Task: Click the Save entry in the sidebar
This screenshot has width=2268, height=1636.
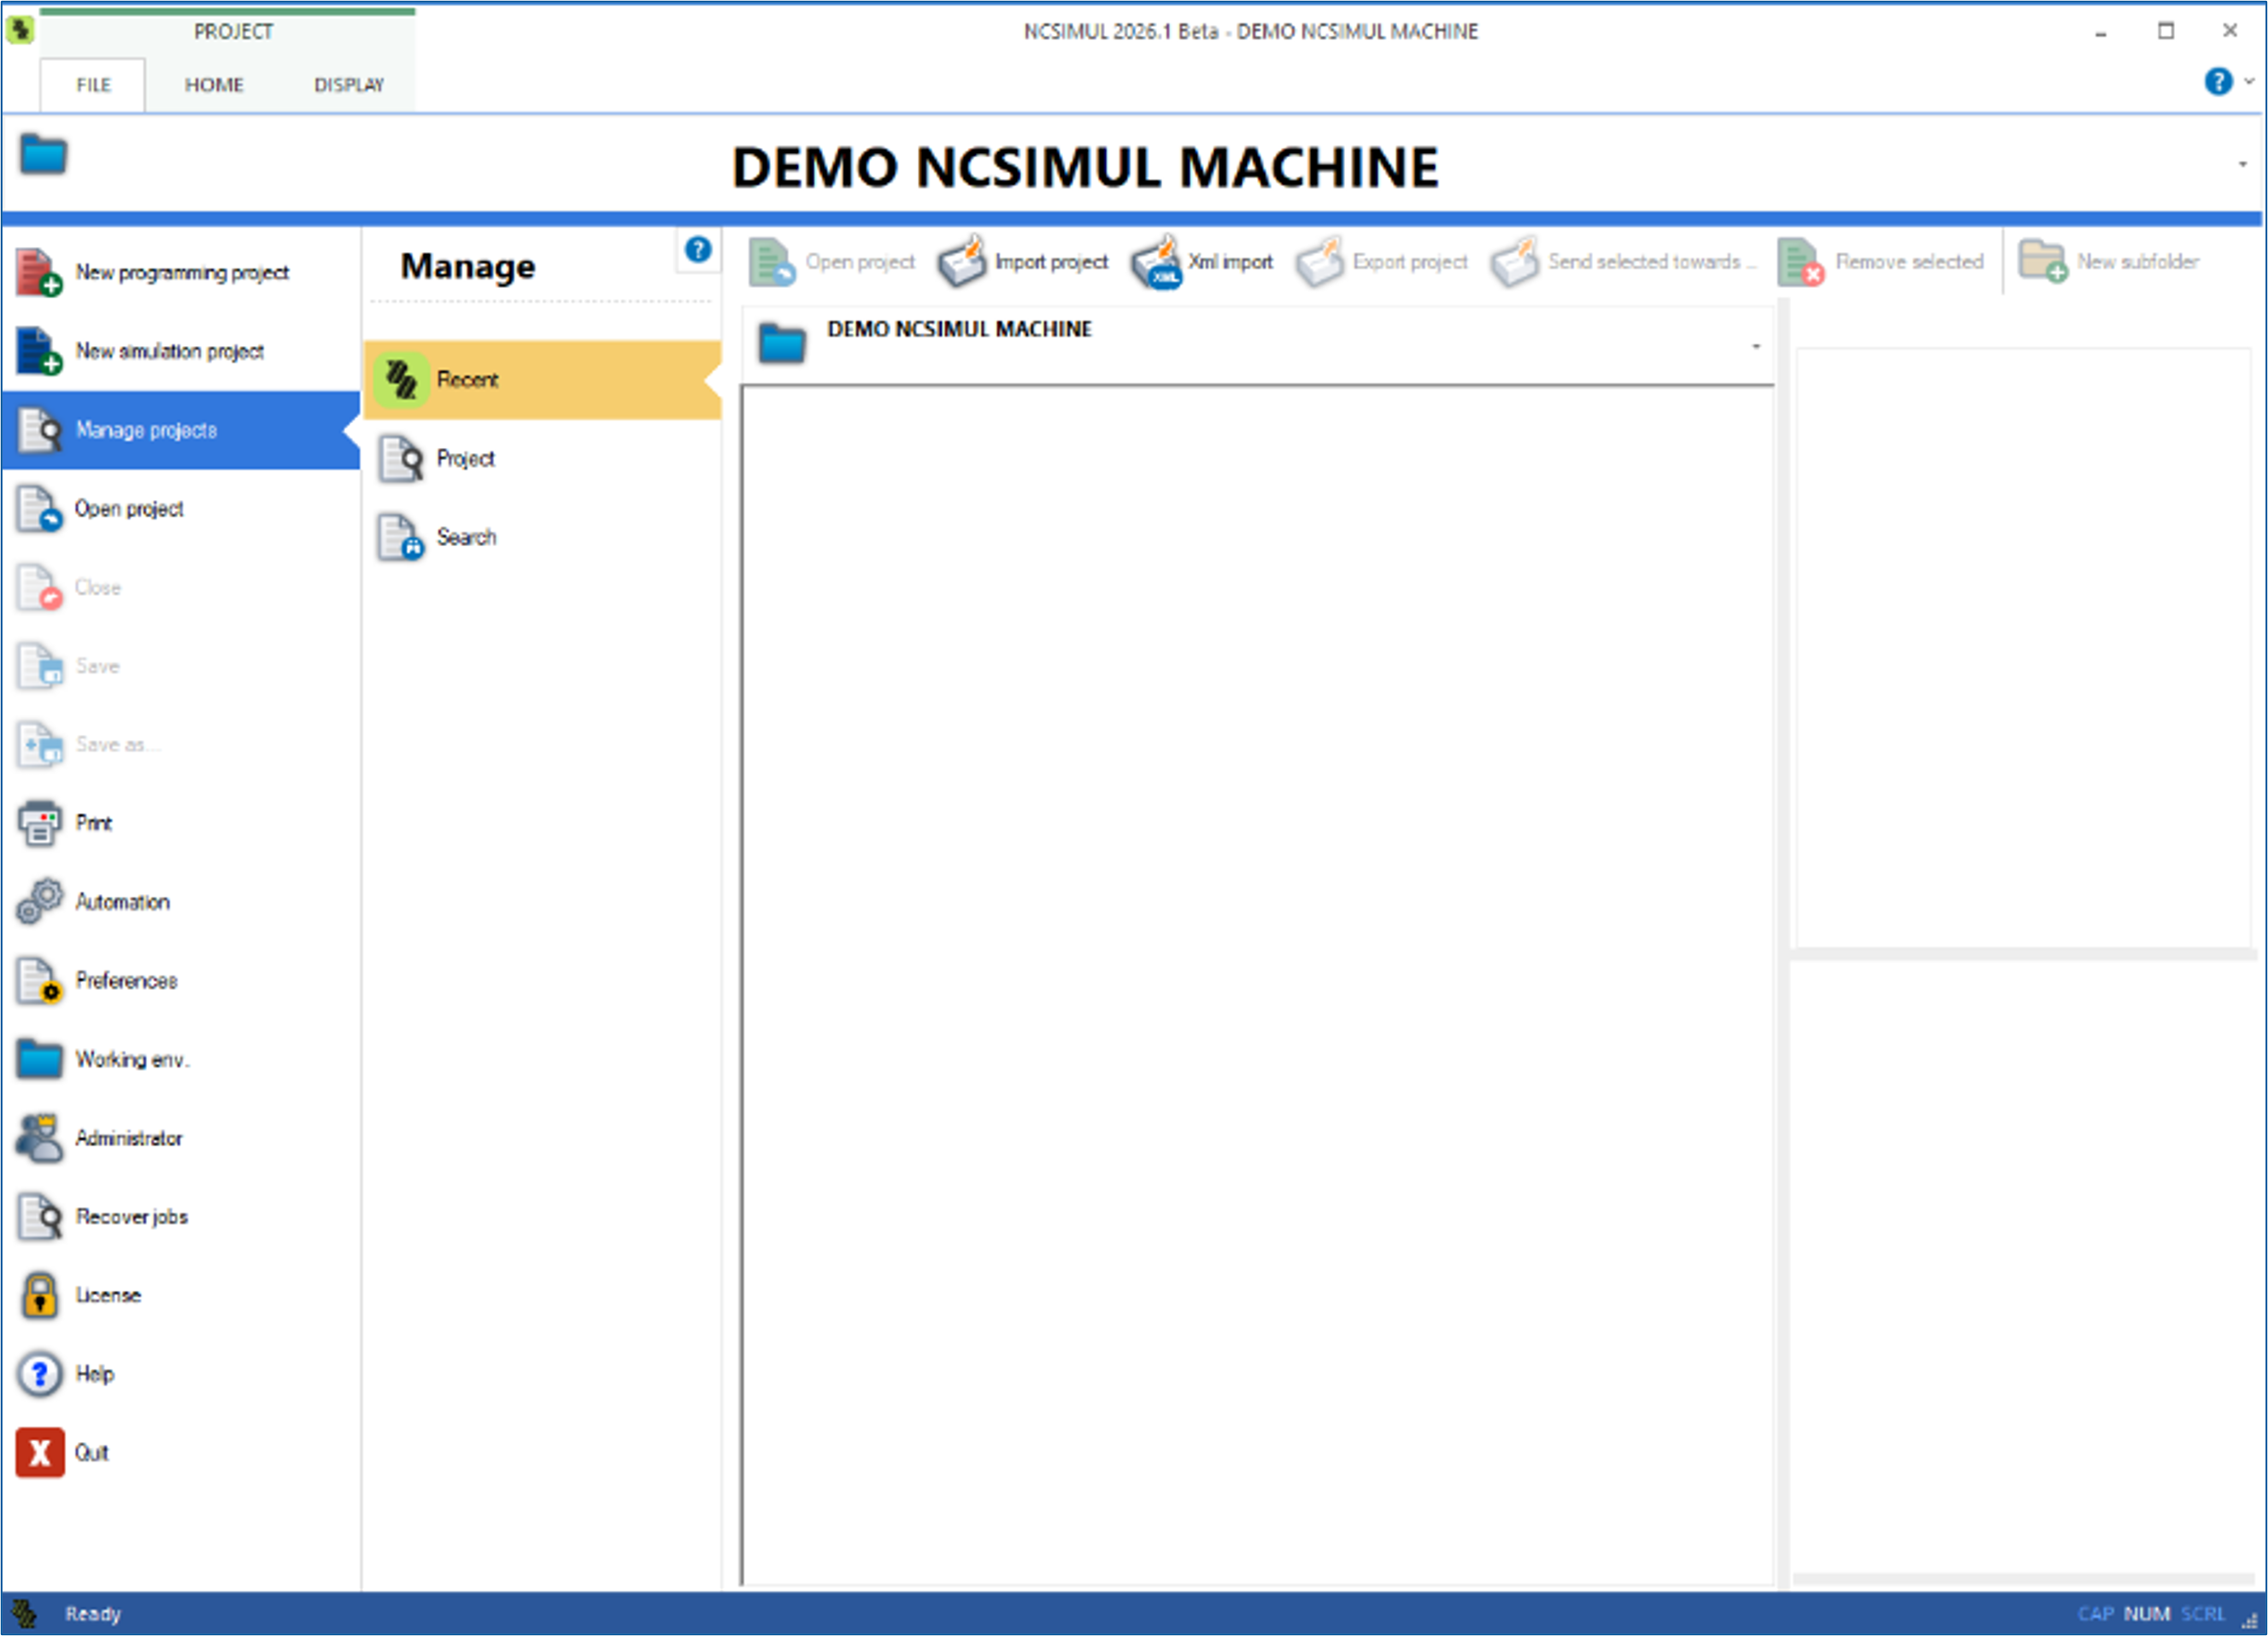Action: pyautogui.click(x=180, y=666)
